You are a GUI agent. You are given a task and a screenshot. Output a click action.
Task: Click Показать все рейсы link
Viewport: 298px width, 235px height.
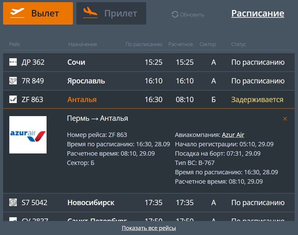click(x=149, y=228)
